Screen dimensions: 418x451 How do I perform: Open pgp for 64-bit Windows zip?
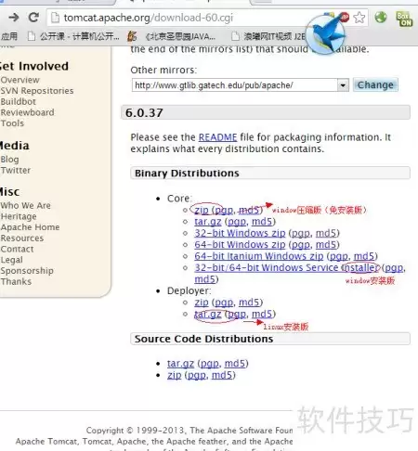[x=301, y=245]
